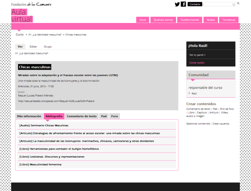
Task: Open the sexualidades.wikispaces.com URL
Action: [56, 101]
